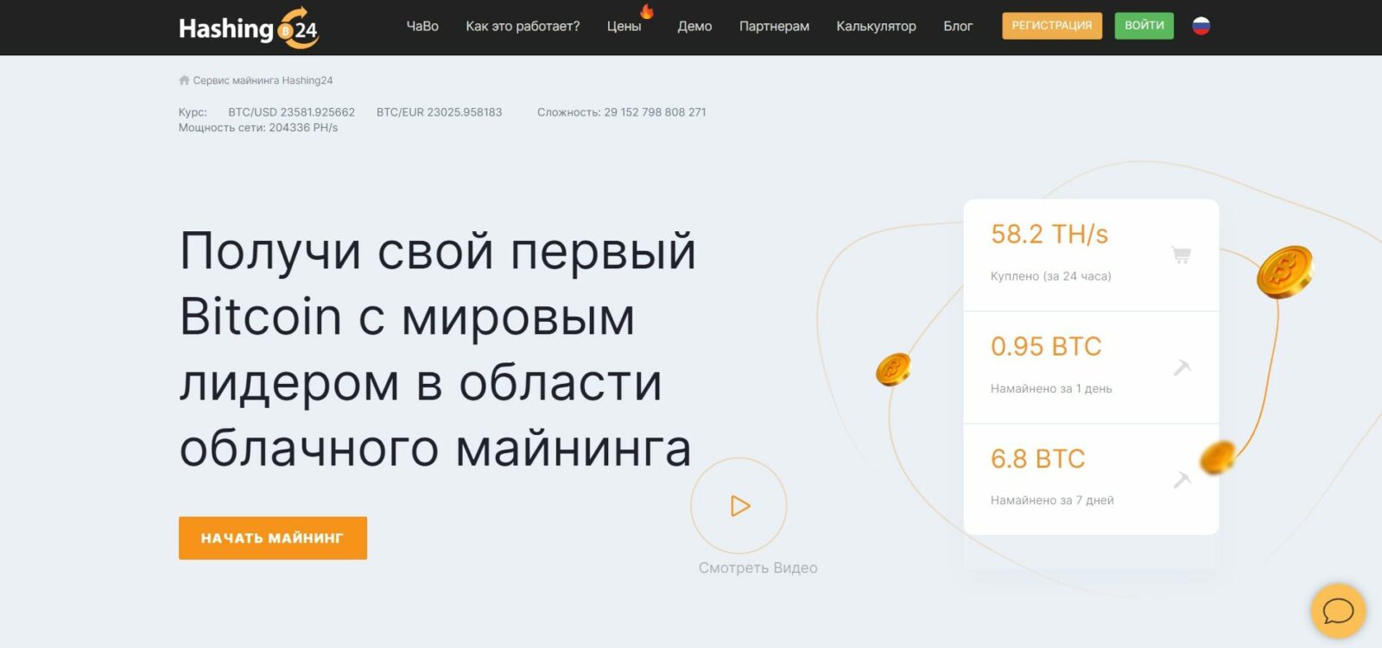Open the Сервис майнинга Hashing24 breadcrumb link

(263, 80)
